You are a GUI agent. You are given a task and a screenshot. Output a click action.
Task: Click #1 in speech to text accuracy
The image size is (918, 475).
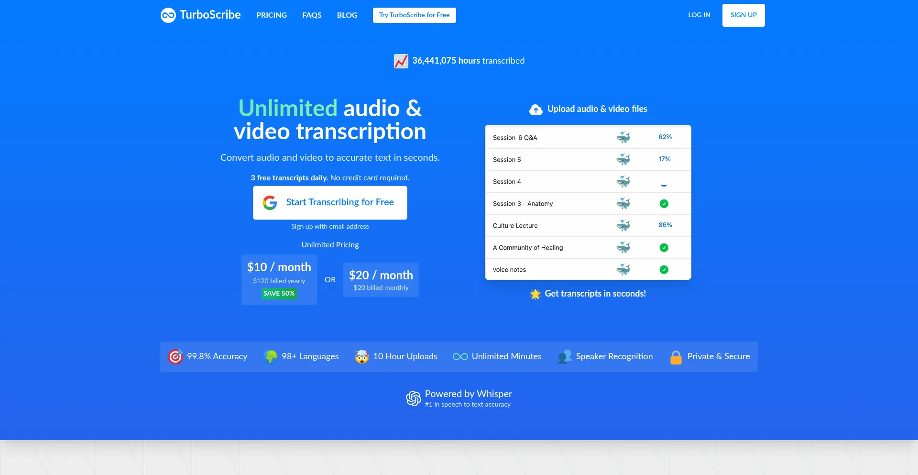(x=468, y=405)
